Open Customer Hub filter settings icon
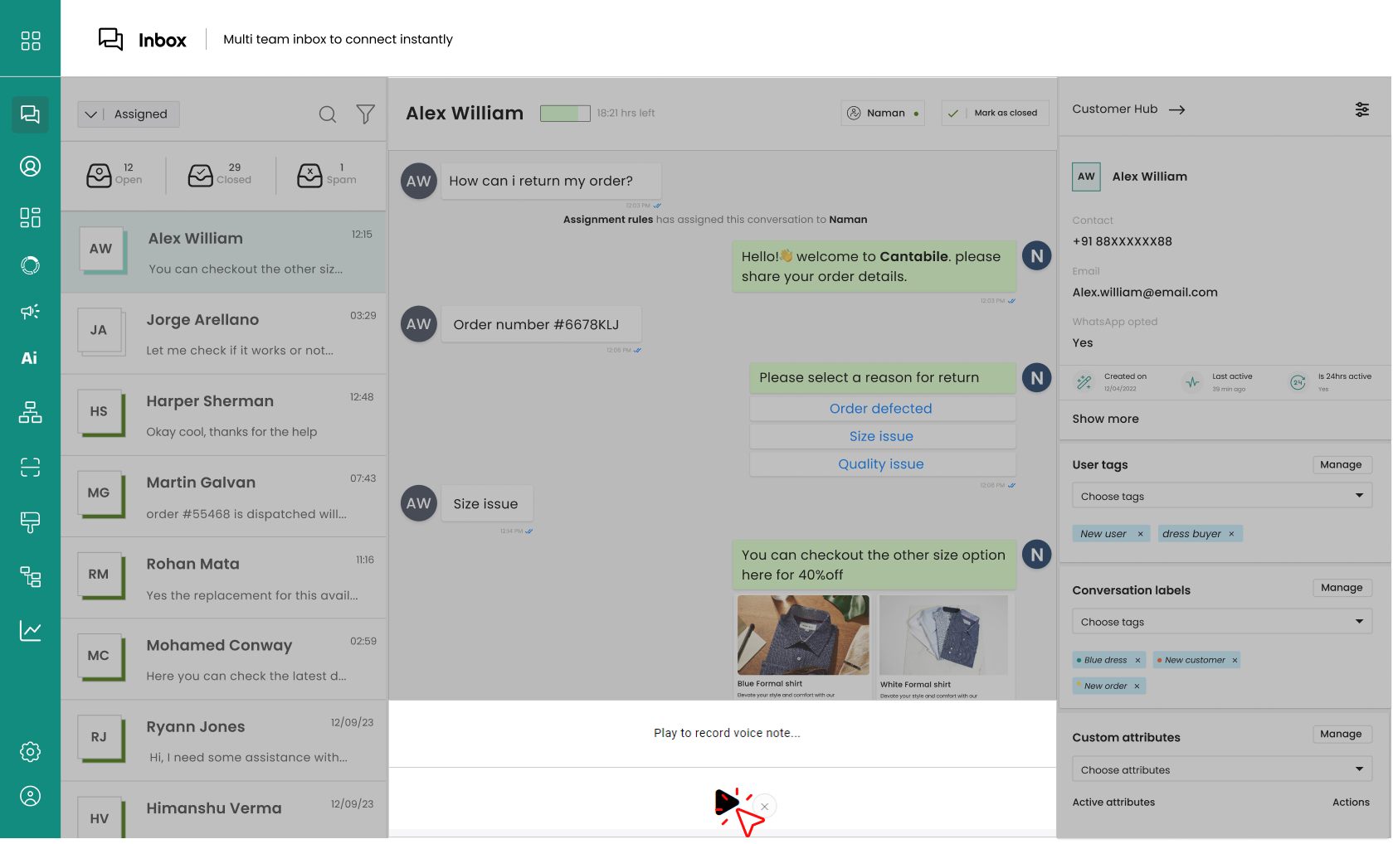The width and height of the screenshot is (1393, 844). coord(1361,109)
